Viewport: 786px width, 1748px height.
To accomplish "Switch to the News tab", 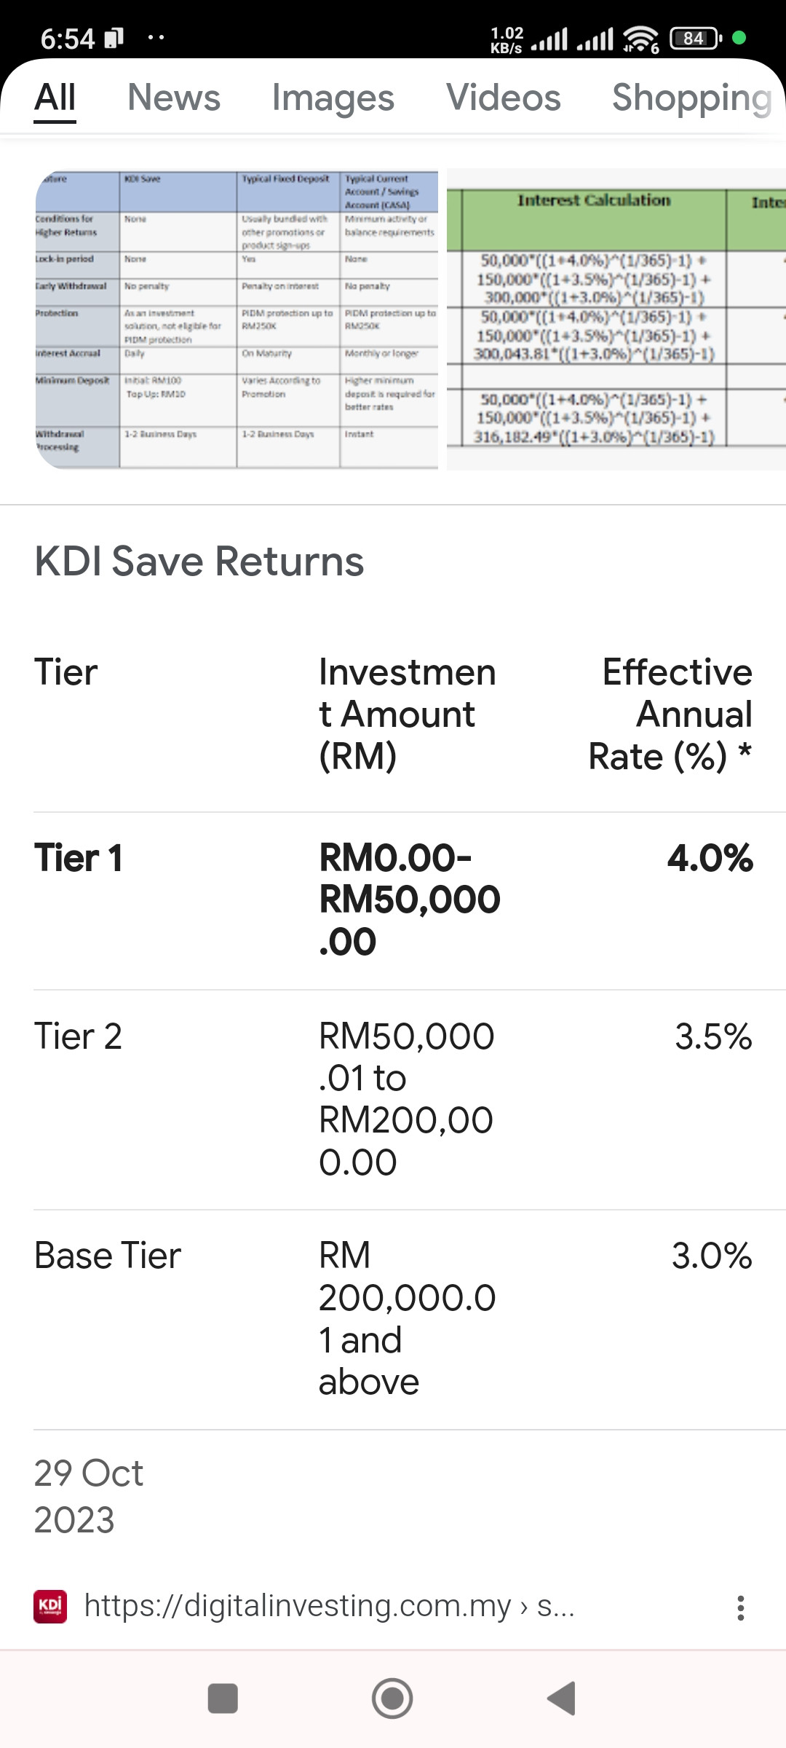I will click(174, 98).
